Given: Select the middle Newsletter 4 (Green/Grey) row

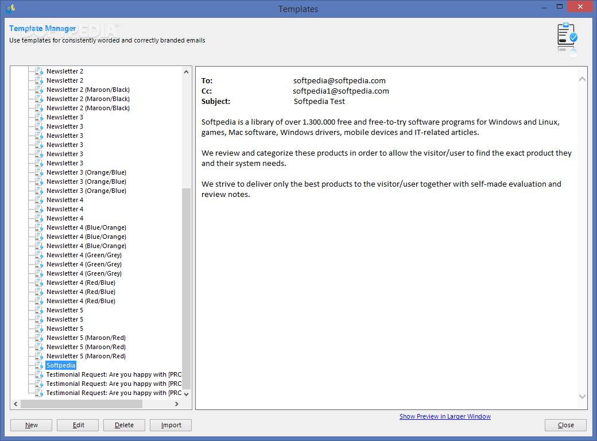Looking at the screenshot, I should pyautogui.click(x=84, y=264).
